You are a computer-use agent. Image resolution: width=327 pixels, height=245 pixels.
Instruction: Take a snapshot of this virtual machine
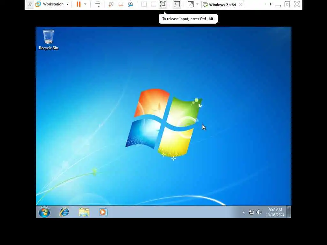[x=111, y=4]
